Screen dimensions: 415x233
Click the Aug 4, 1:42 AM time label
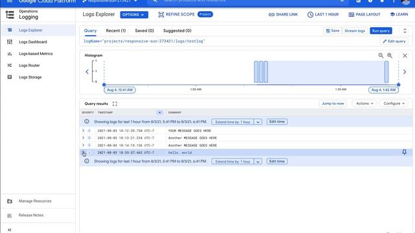(383, 90)
